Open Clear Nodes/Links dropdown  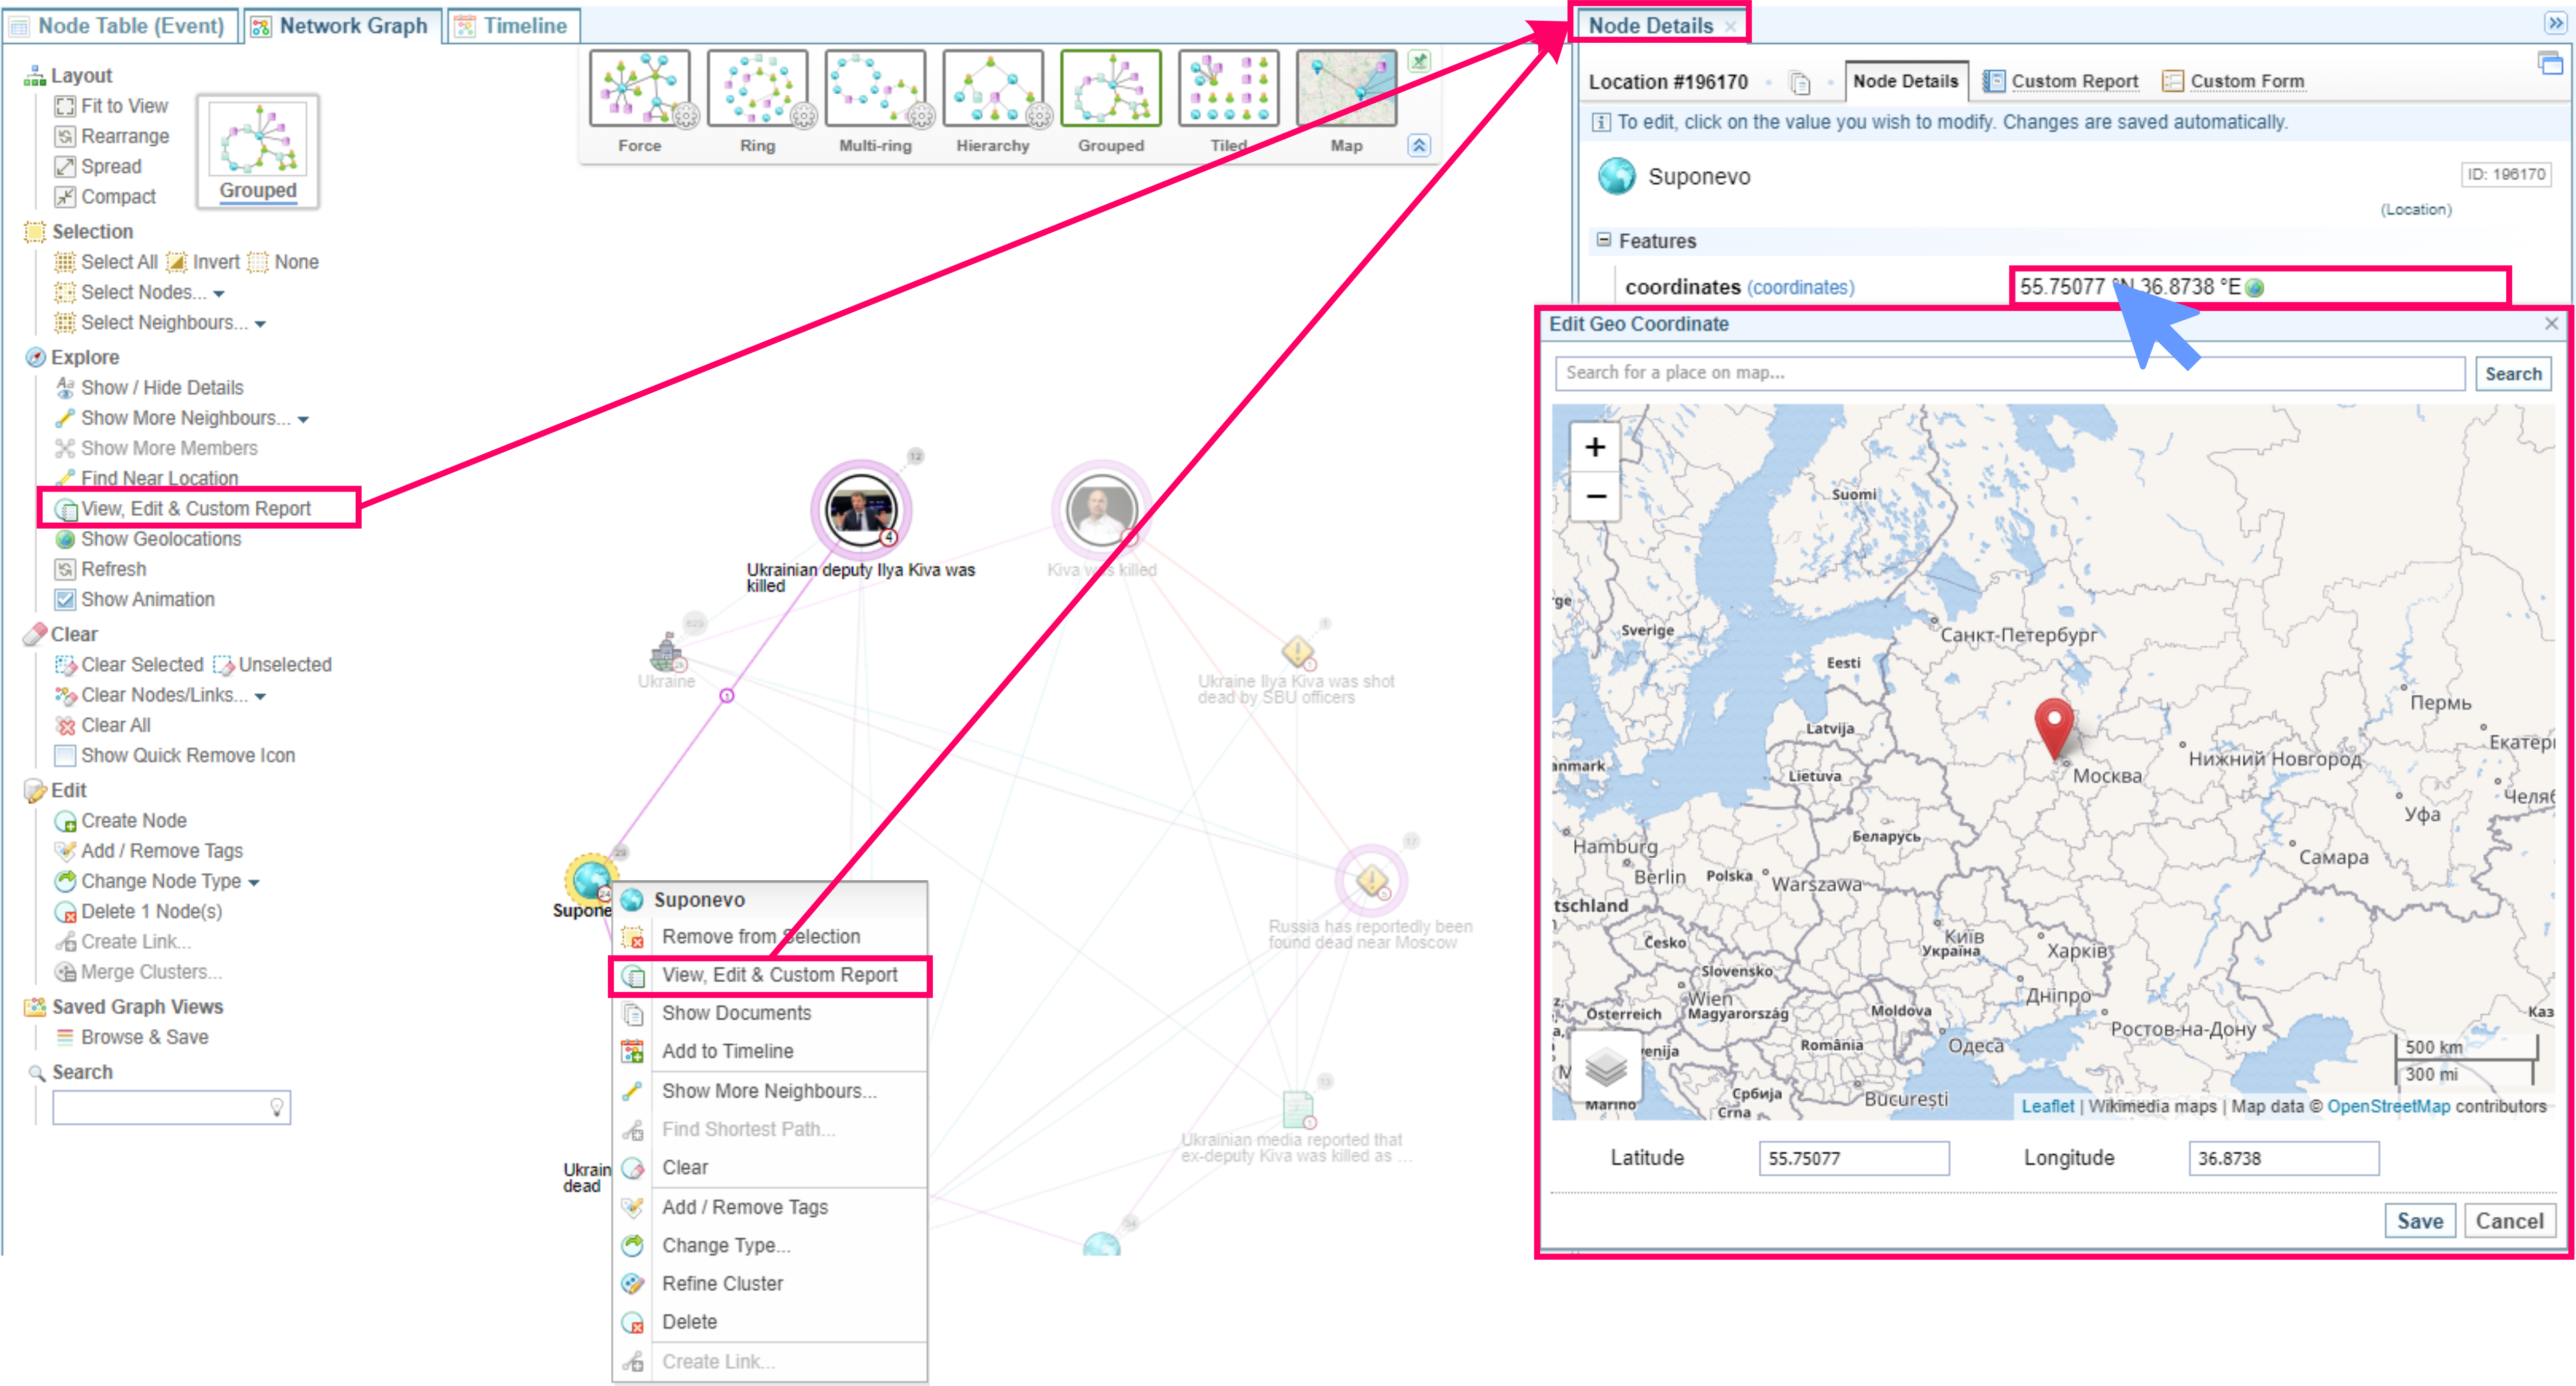(x=260, y=696)
